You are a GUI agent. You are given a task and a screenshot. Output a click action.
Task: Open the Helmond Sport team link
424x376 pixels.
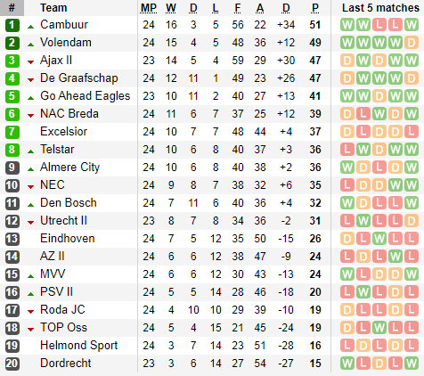click(79, 346)
